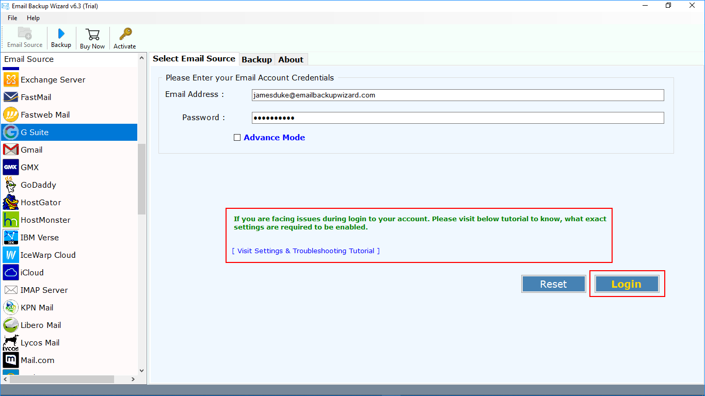Open the Help menu
Screen dimensions: 705x396
33,18
